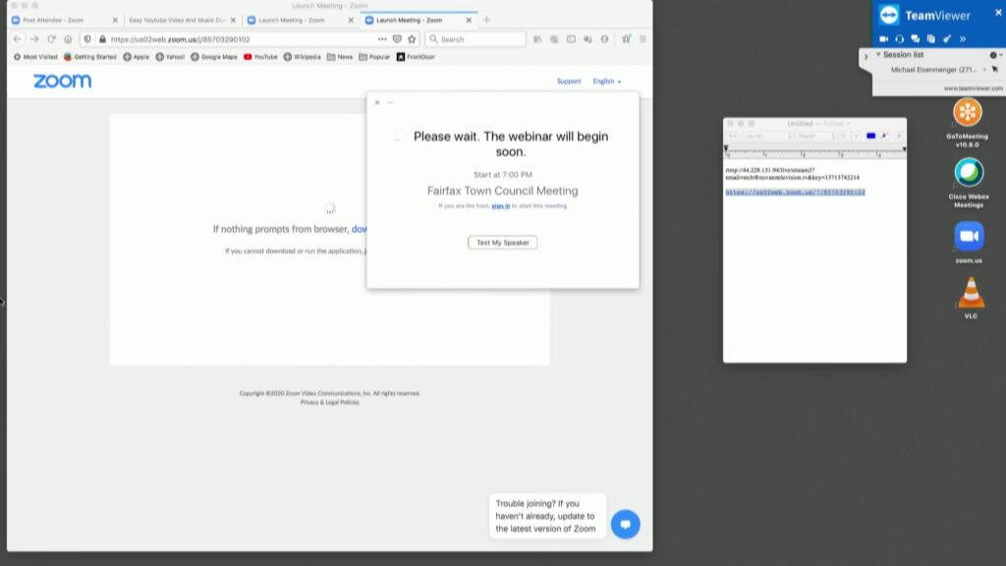This screenshot has width=1006, height=566.
Task: Open the English language dropdown
Action: click(606, 82)
